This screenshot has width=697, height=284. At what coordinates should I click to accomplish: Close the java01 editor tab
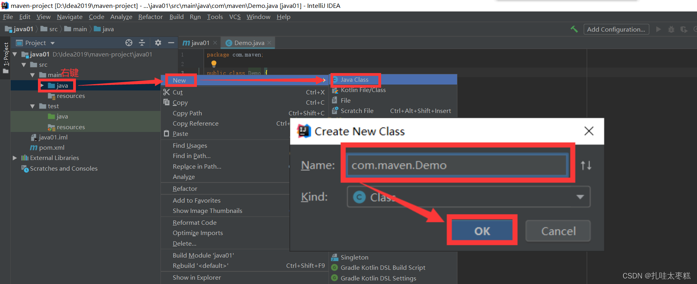pyautogui.click(x=215, y=43)
